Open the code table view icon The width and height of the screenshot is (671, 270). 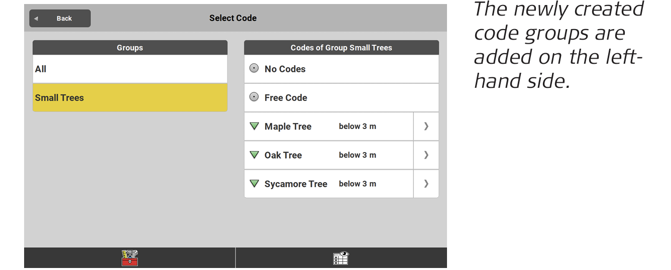(341, 258)
